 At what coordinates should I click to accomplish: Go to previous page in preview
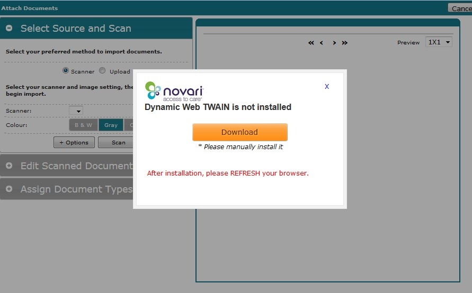click(322, 43)
